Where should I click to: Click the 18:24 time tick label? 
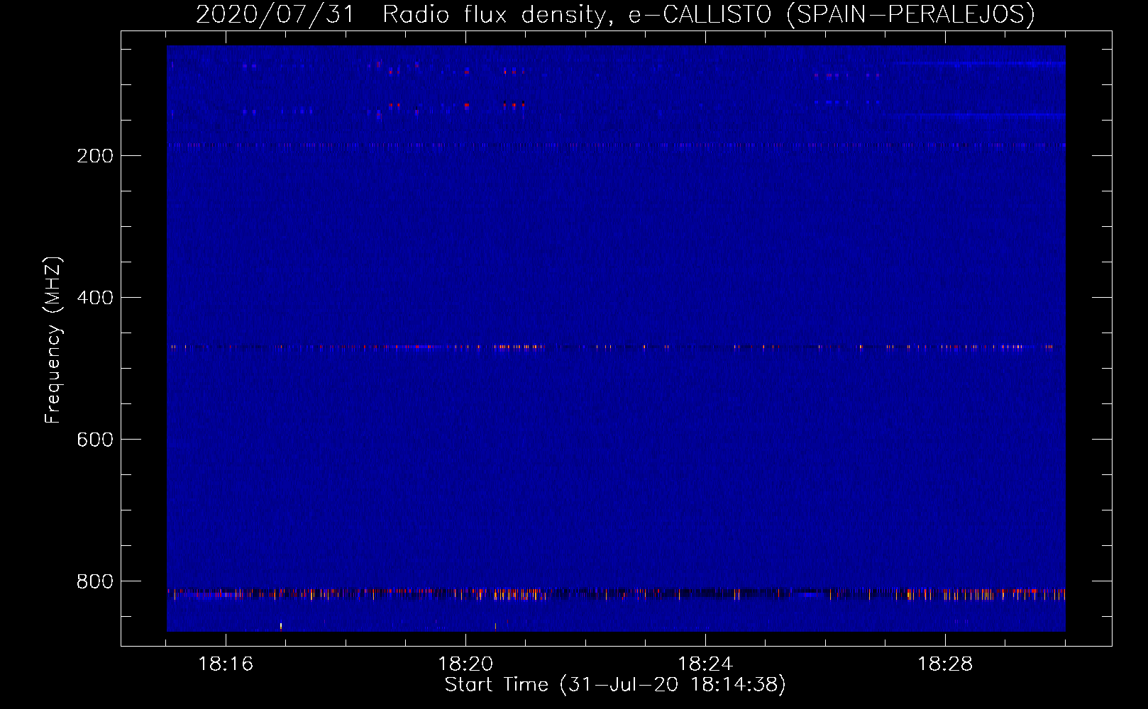pyautogui.click(x=705, y=664)
